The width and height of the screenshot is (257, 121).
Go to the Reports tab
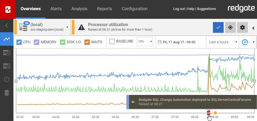[105, 9]
